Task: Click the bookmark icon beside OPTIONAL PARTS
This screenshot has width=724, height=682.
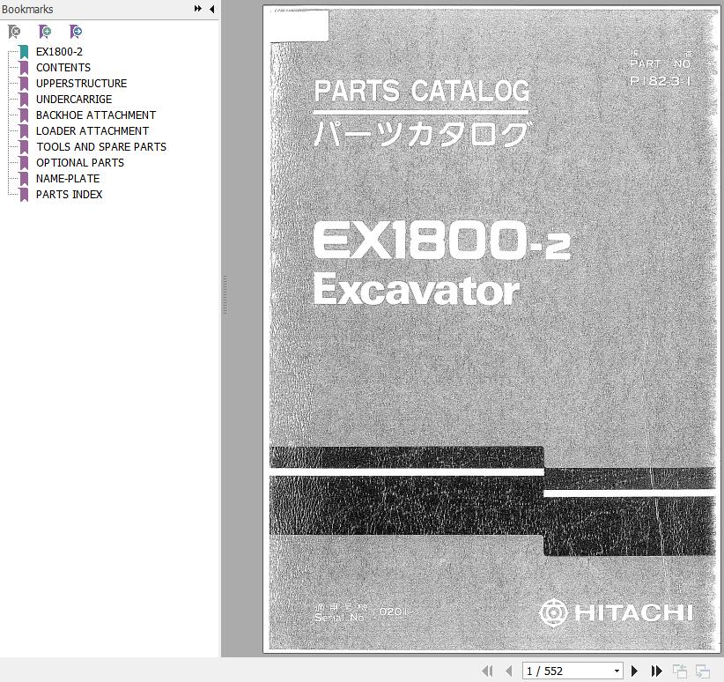Action: click(24, 163)
